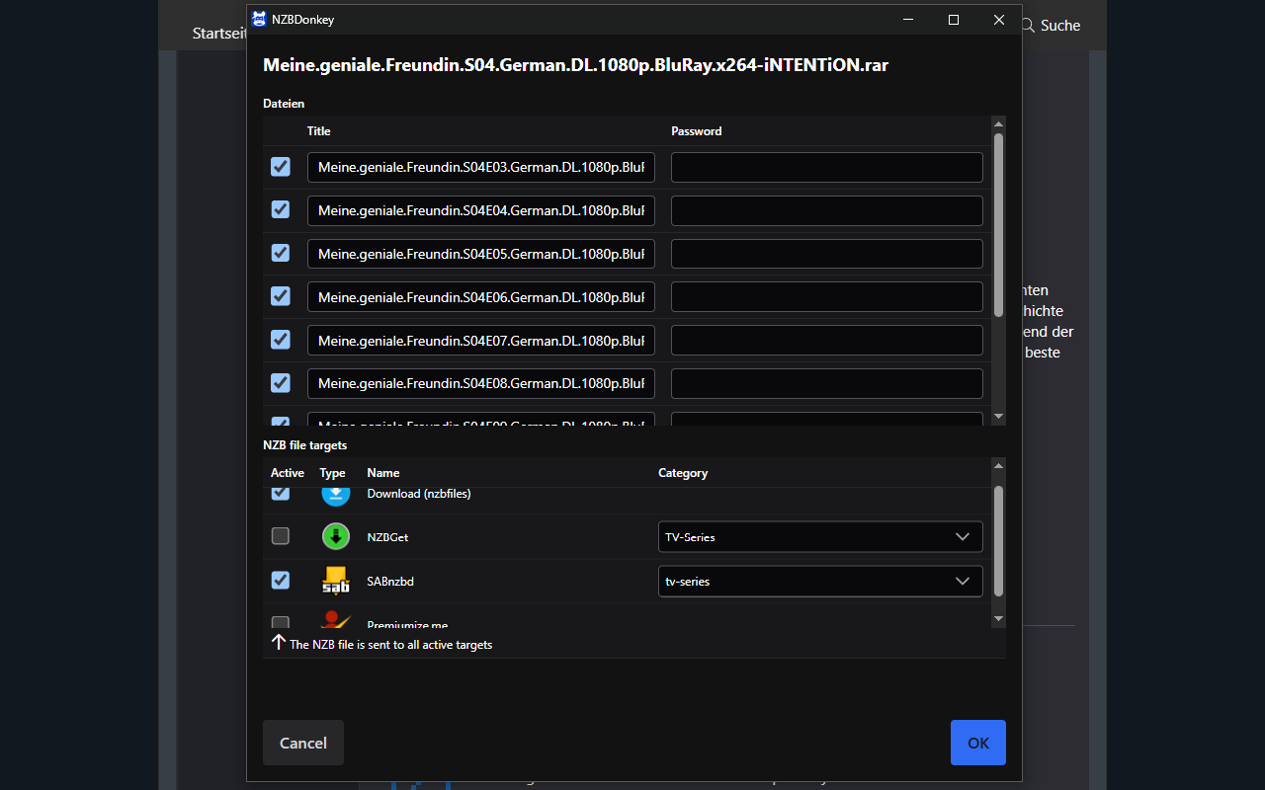Click the down arrow of the file list scrollbar
Screen dimensions: 1265x790
tap(998, 416)
